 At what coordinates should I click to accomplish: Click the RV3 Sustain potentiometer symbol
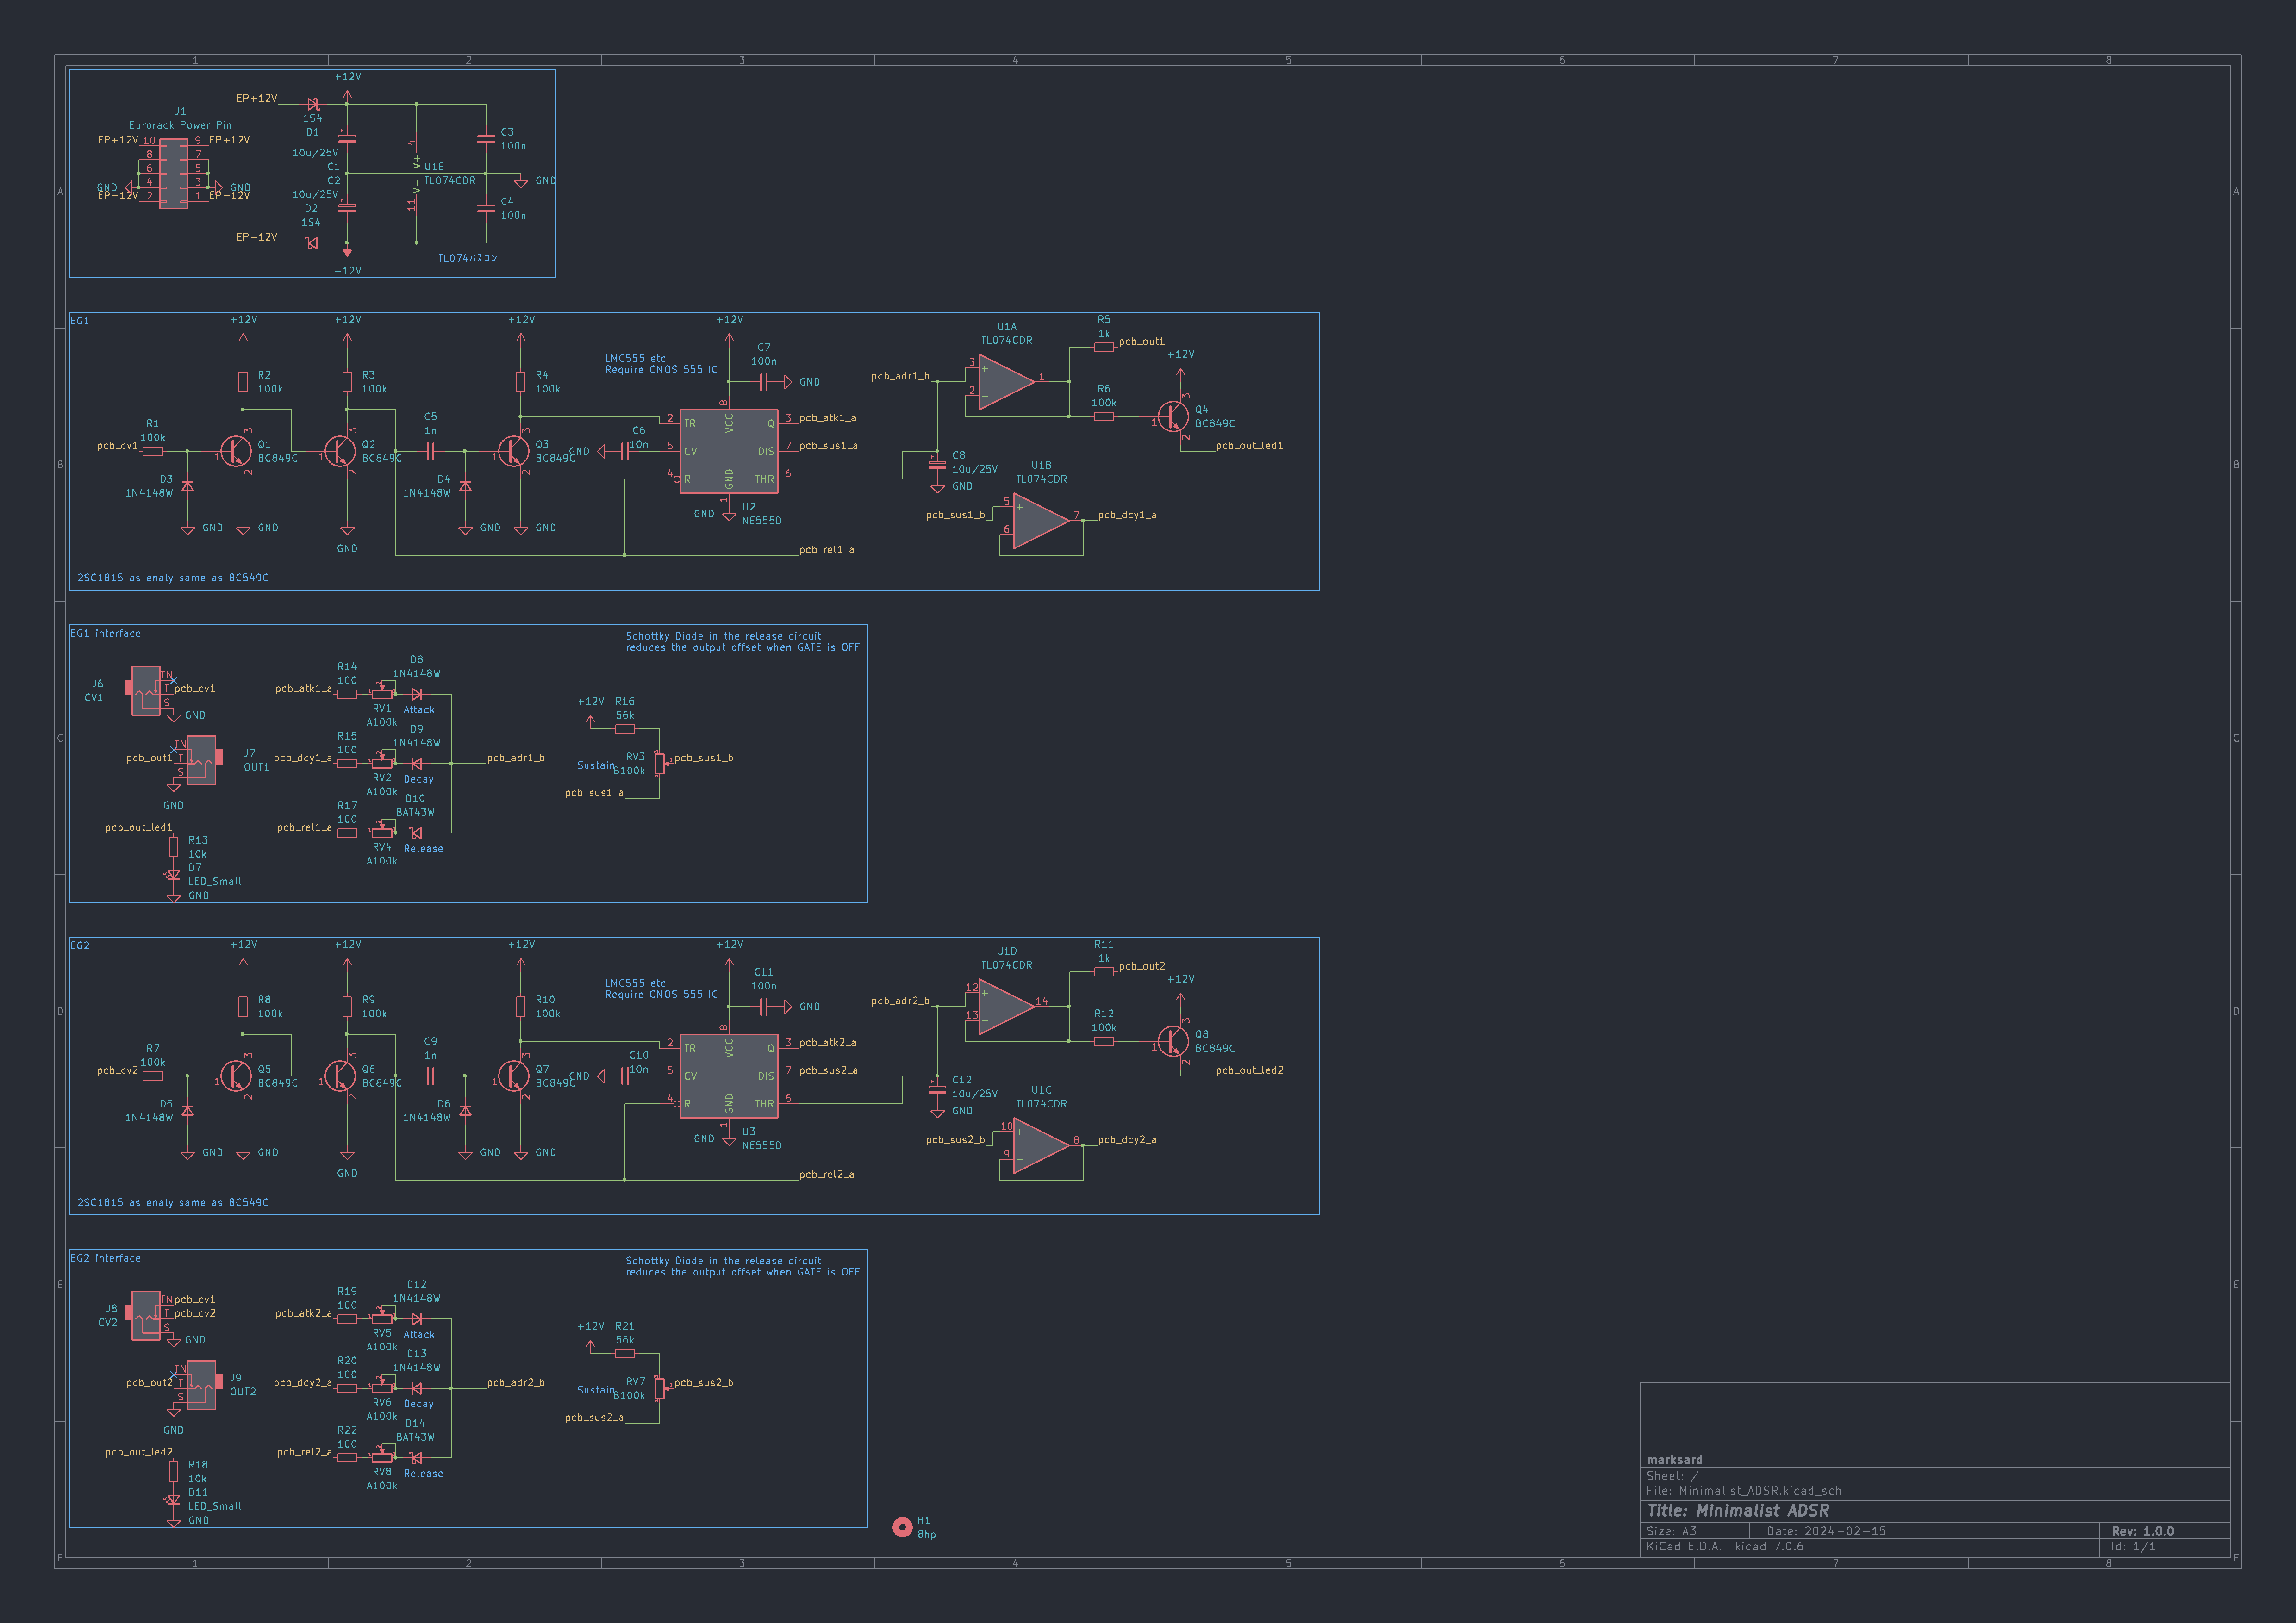click(x=659, y=763)
